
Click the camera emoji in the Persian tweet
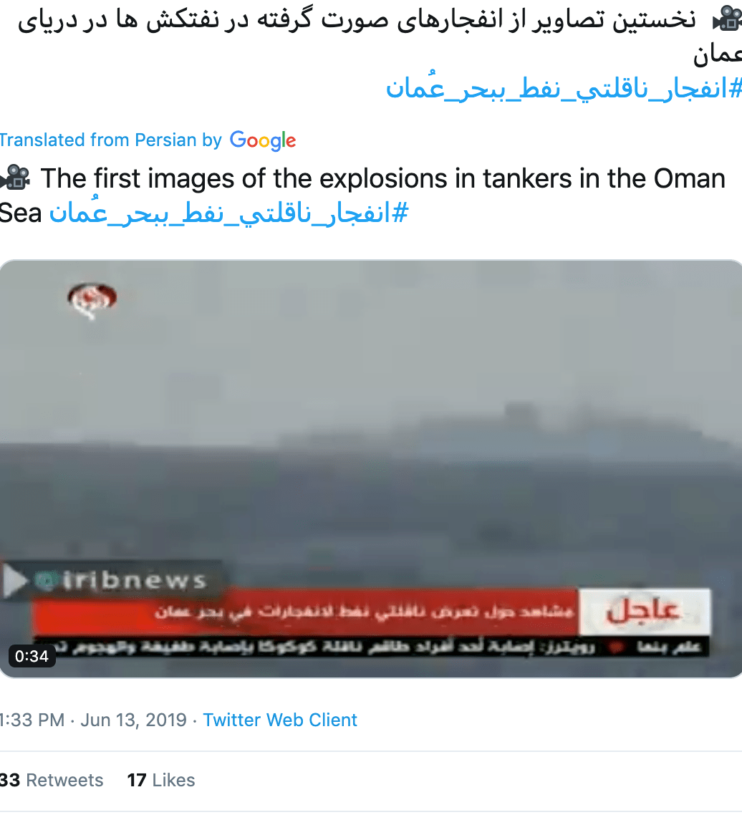727,19
